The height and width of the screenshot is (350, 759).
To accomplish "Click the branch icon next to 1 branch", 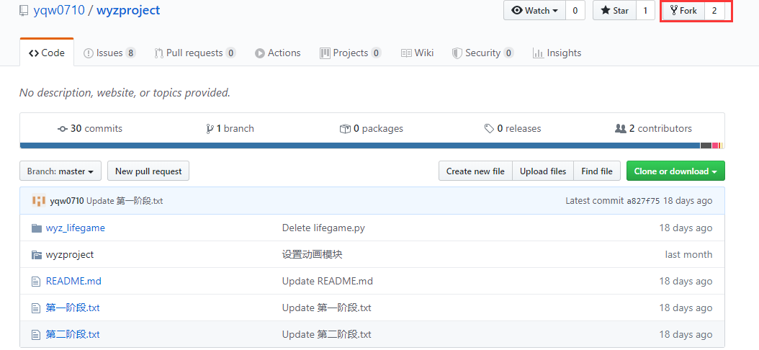I will (x=210, y=129).
